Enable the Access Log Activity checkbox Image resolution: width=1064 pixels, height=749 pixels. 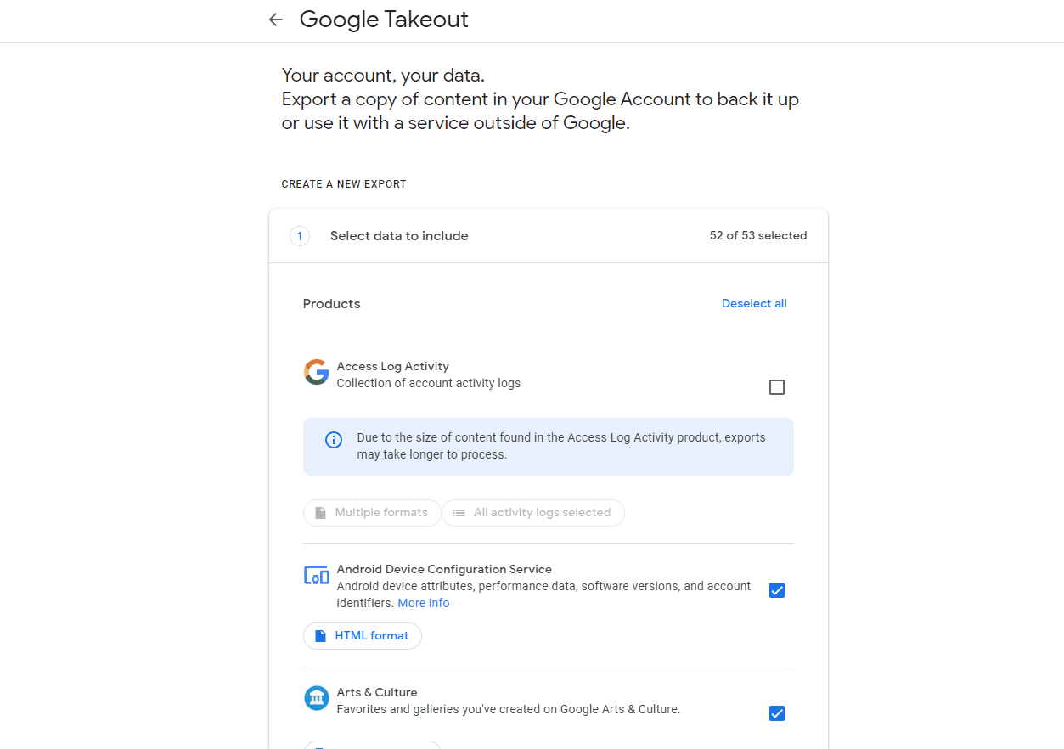click(776, 386)
